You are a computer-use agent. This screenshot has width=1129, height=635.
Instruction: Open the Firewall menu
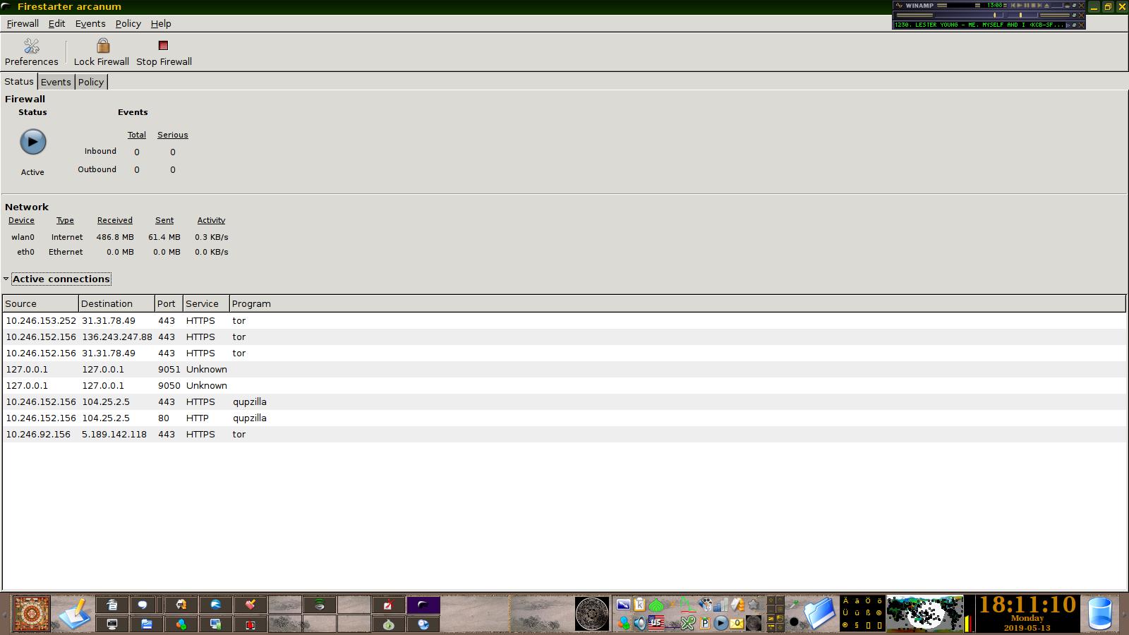click(x=23, y=23)
